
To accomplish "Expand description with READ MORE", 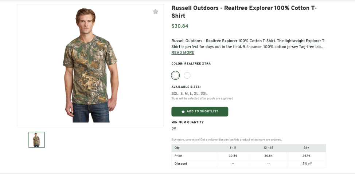I will (x=183, y=53).
